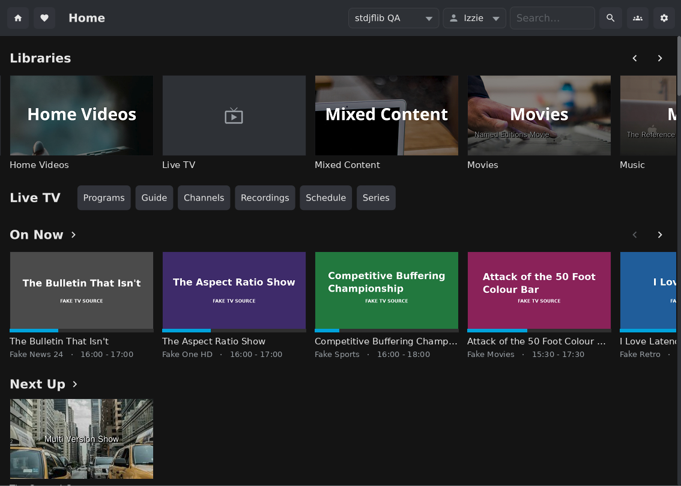
Task: Click Fake One HD channel text
Action: 187,355
